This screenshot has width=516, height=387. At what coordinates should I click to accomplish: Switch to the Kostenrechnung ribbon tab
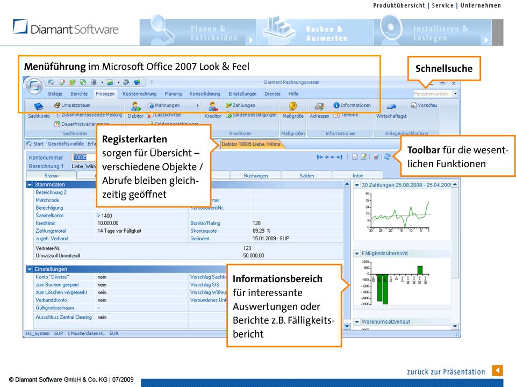[140, 94]
